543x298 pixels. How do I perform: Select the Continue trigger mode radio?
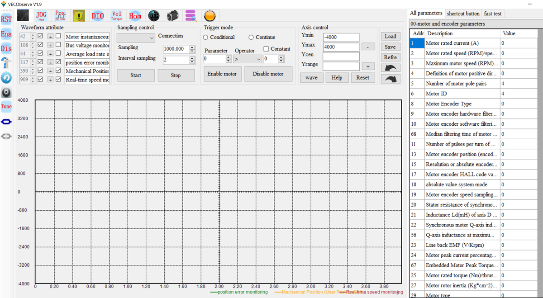click(x=251, y=37)
